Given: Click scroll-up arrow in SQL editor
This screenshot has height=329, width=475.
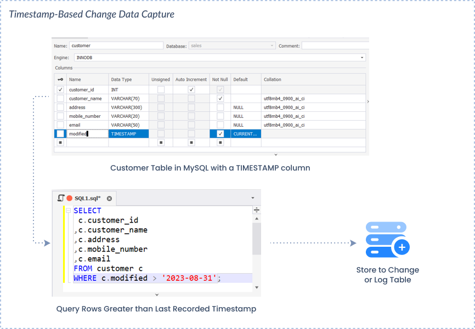Looking at the screenshot, I should 257,218.
